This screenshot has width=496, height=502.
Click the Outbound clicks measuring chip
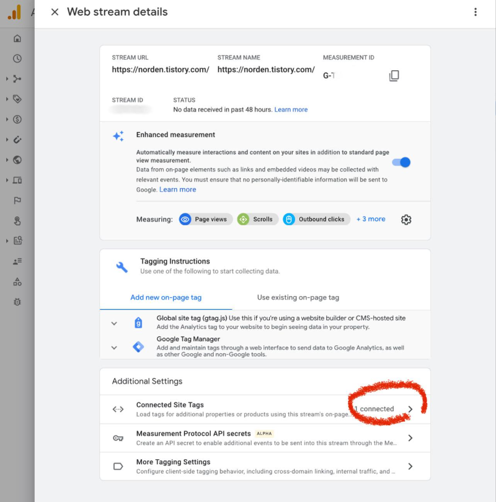316,219
